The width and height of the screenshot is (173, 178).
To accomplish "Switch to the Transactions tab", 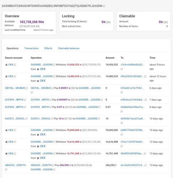I will pos(31,48).
